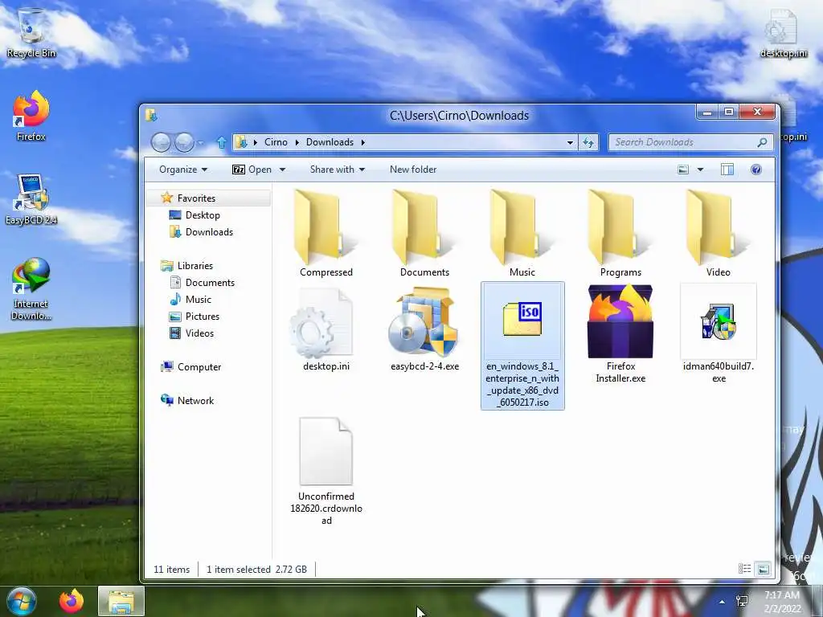Select desktop.ini icon on the desktop
The image size is (823, 617).
pos(783,32)
